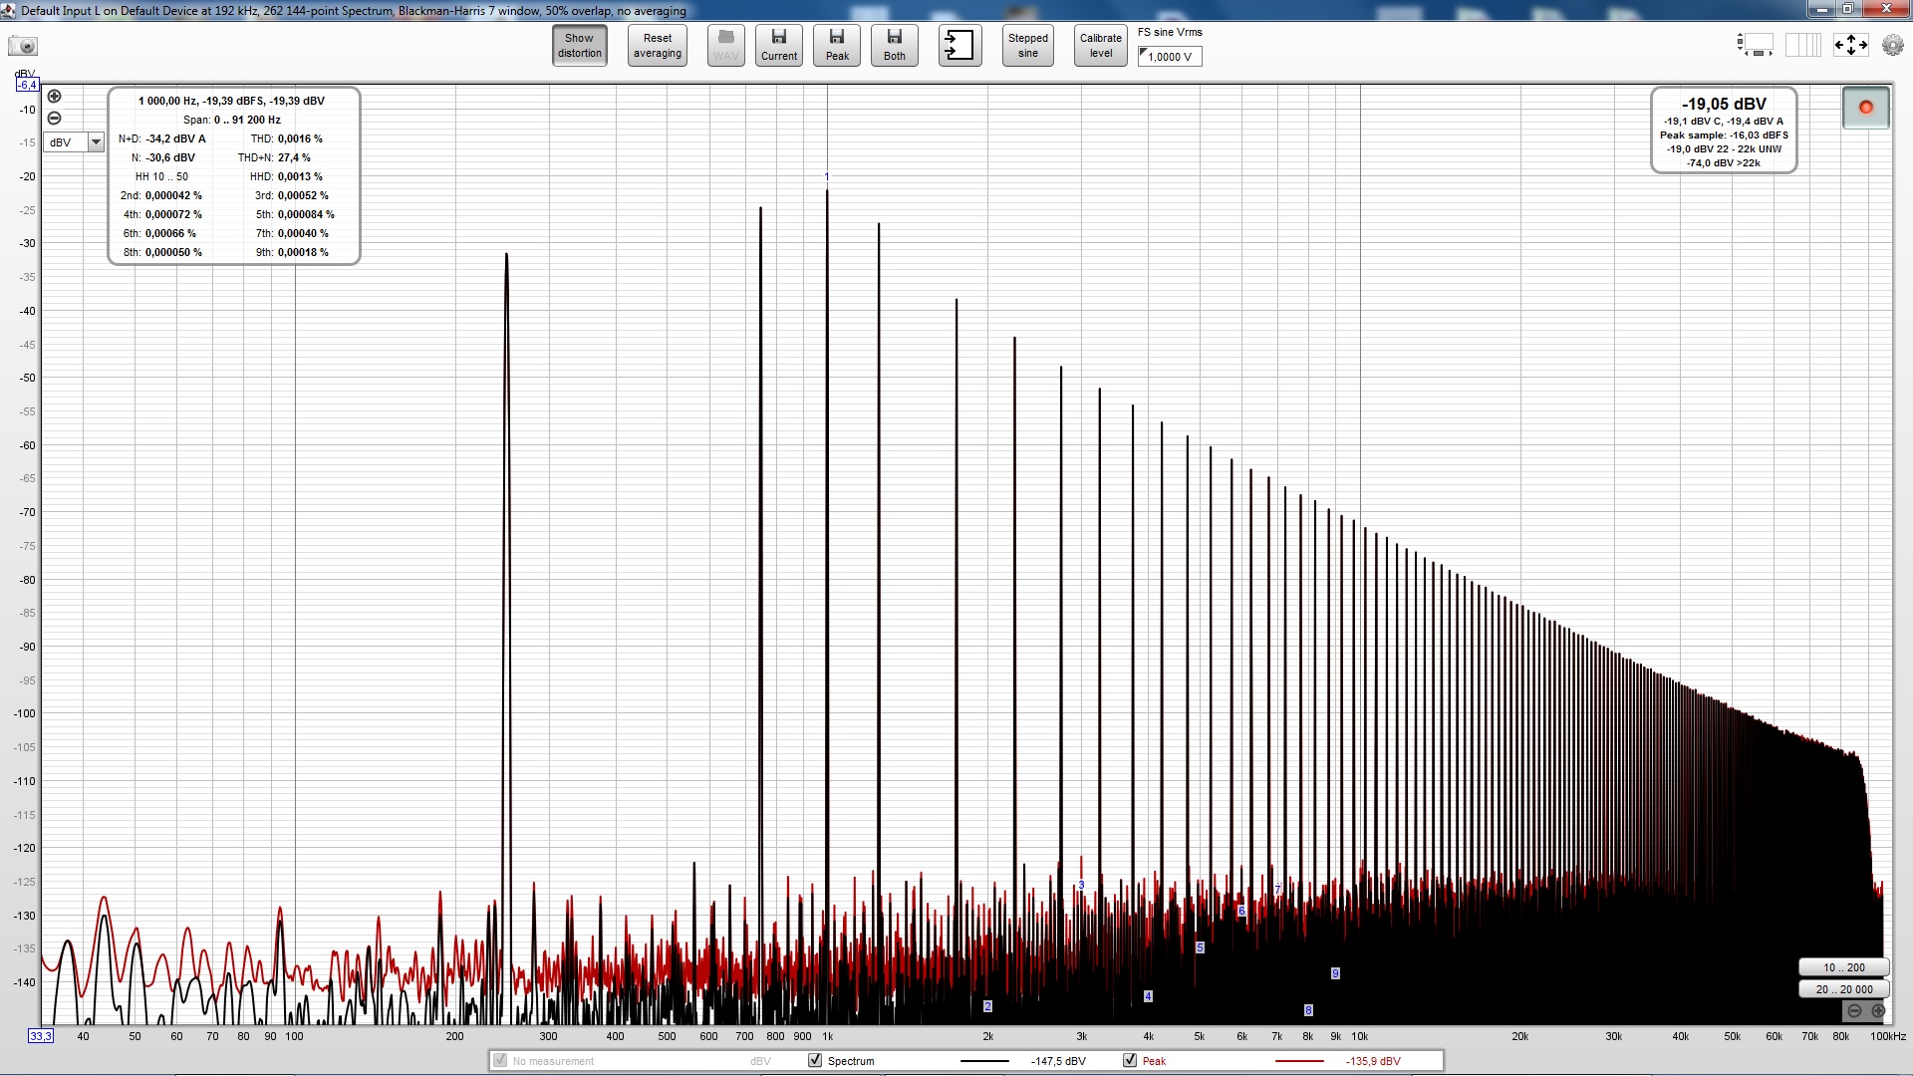Click the Show distortion button
This screenshot has width=1913, height=1076.
[x=578, y=45]
